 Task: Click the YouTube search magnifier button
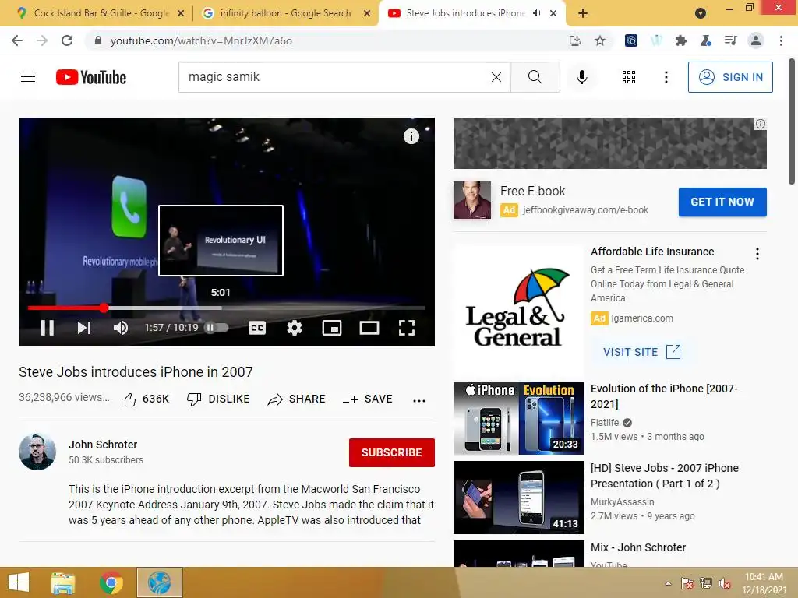click(535, 77)
